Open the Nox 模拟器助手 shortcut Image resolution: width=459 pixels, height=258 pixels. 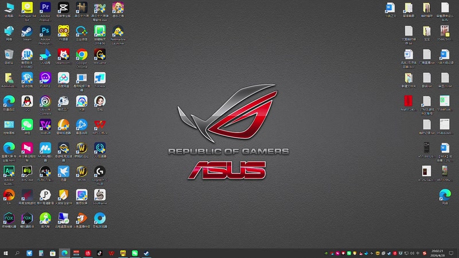(27, 219)
